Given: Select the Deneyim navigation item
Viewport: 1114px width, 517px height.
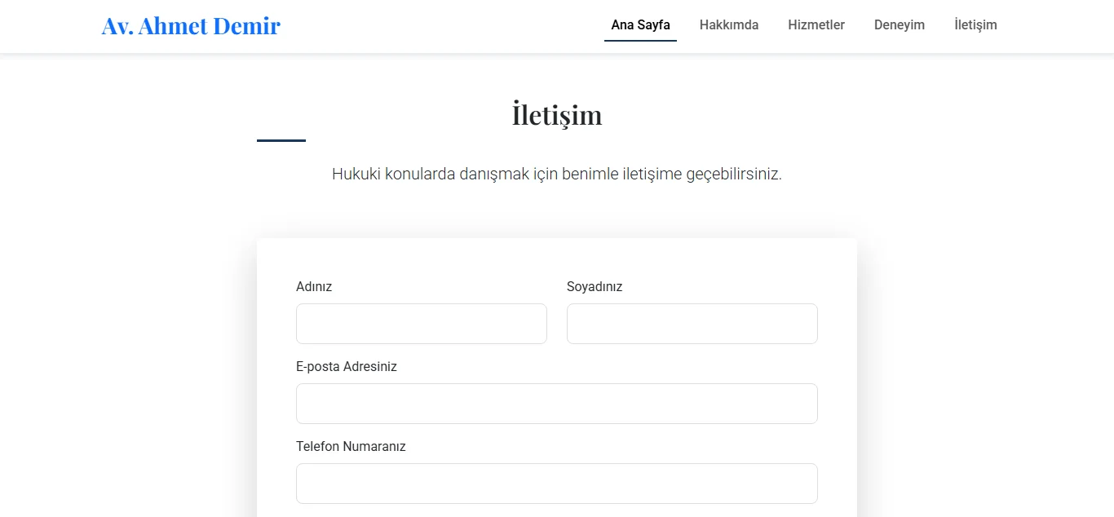Looking at the screenshot, I should tap(899, 24).
